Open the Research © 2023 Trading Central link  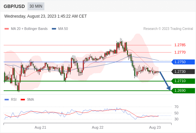tap(168, 29)
